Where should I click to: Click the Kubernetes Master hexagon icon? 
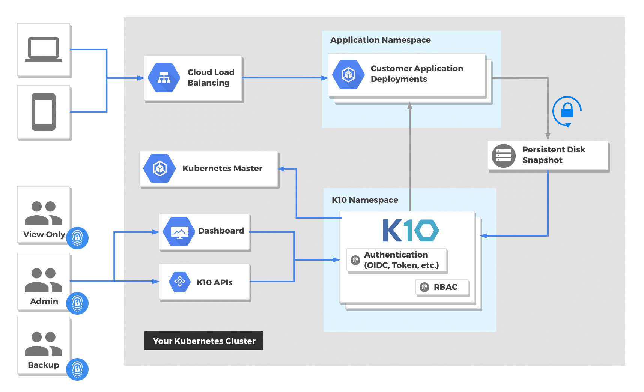coord(160,168)
